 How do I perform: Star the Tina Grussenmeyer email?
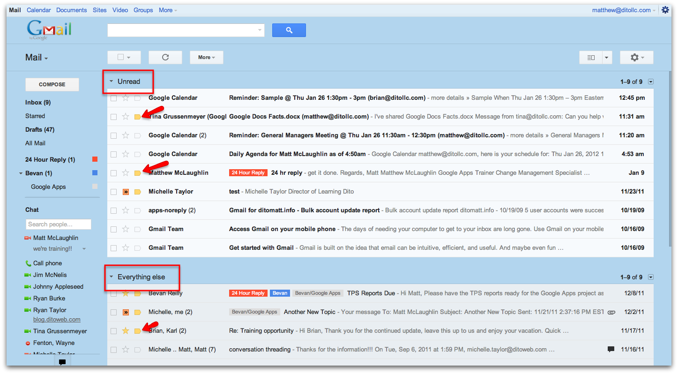tap(126, 117)
